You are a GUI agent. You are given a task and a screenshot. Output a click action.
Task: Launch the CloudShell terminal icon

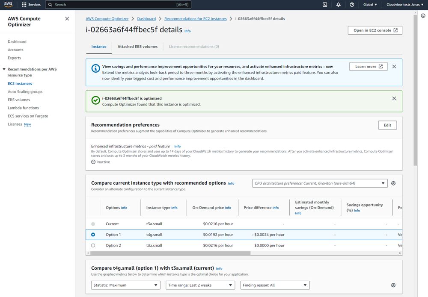[325, 5]
